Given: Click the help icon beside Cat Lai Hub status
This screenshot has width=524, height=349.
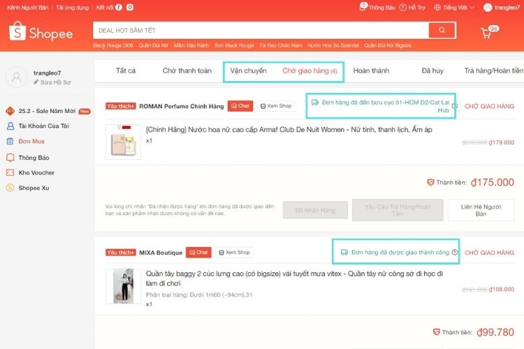Looking at the screenshot, I should coord(455,106).
